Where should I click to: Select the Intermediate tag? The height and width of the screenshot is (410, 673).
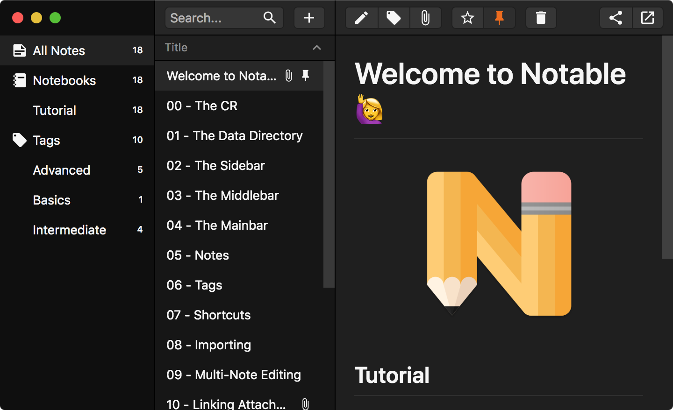click(x=77, y=230)
